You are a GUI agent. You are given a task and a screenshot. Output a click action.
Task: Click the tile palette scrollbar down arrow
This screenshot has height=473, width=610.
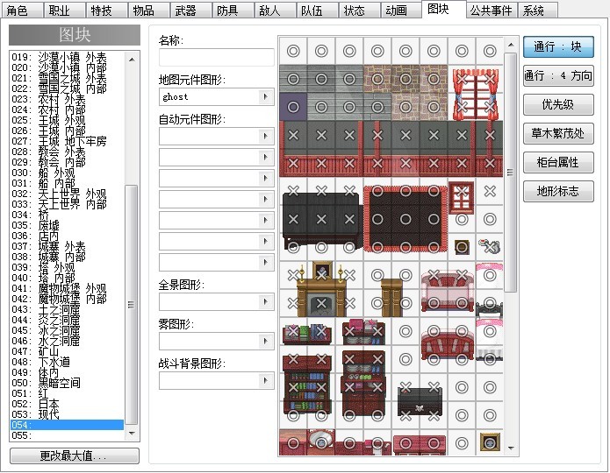511,448
